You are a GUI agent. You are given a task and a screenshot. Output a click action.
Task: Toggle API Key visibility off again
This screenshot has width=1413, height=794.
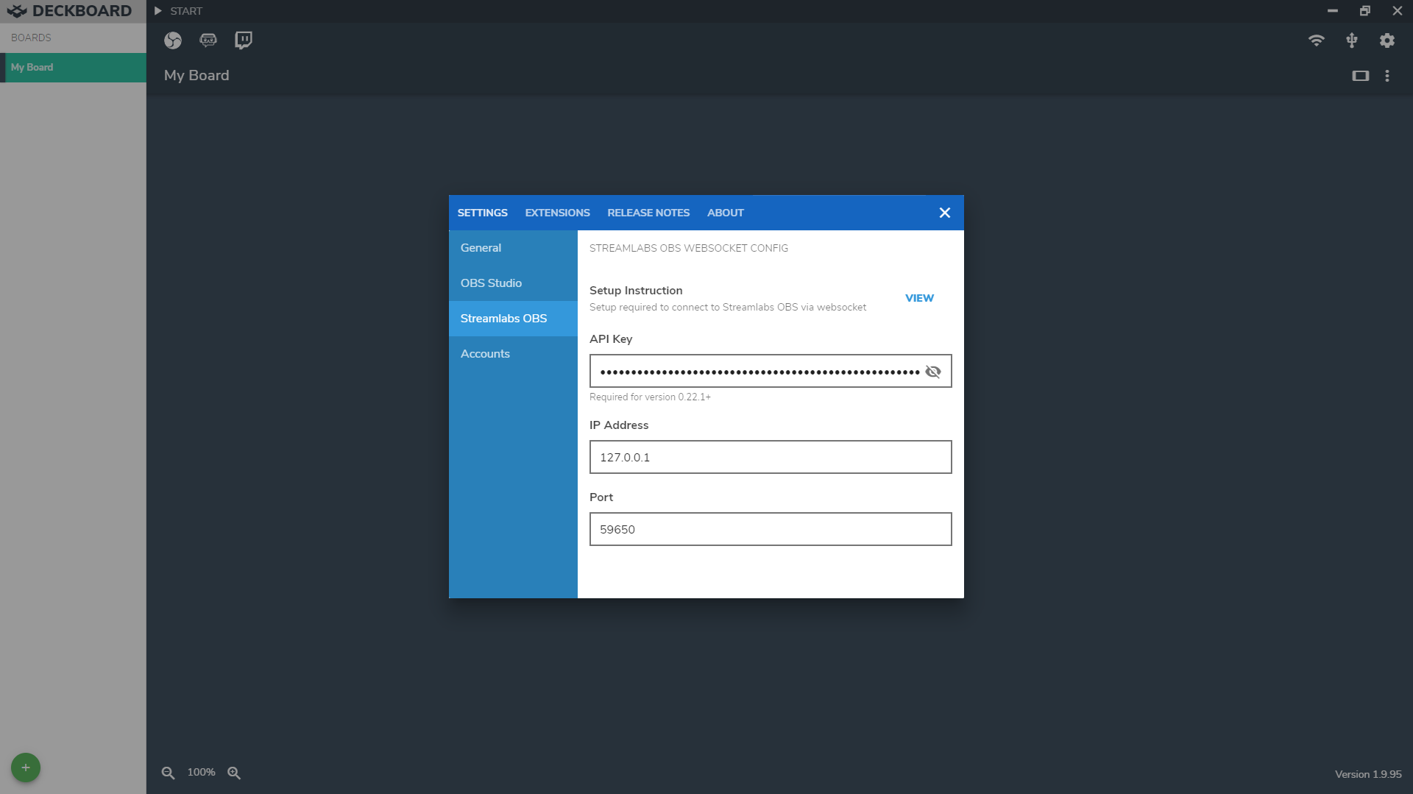pyautogui.click(x=933, y=371)
